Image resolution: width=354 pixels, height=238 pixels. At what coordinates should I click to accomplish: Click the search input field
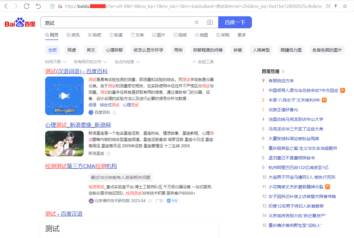[x=117, y=23]
